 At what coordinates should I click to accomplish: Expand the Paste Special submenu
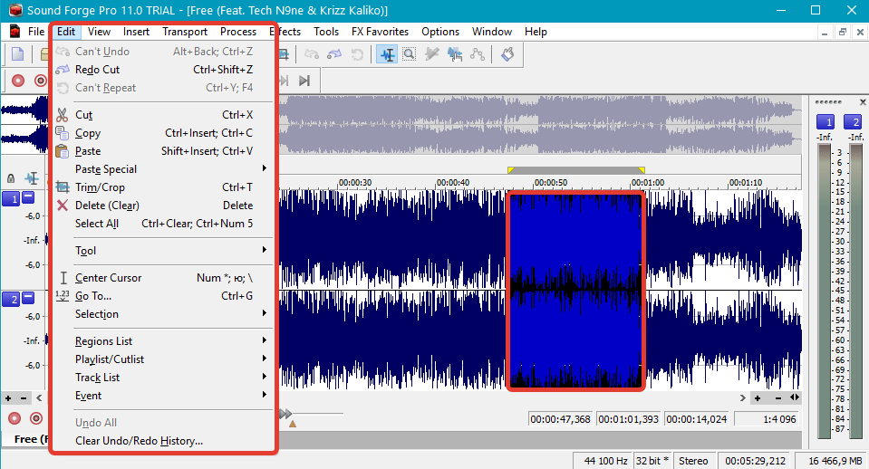164,169
